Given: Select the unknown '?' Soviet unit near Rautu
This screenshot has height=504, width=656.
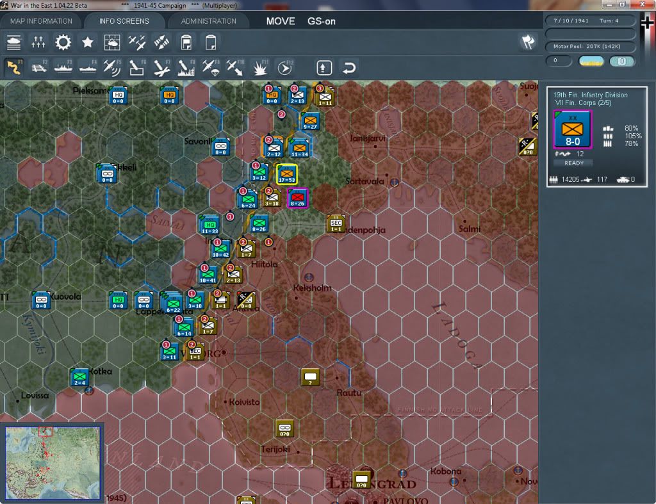Looking at the screenshot, I should tap(310, 377).
